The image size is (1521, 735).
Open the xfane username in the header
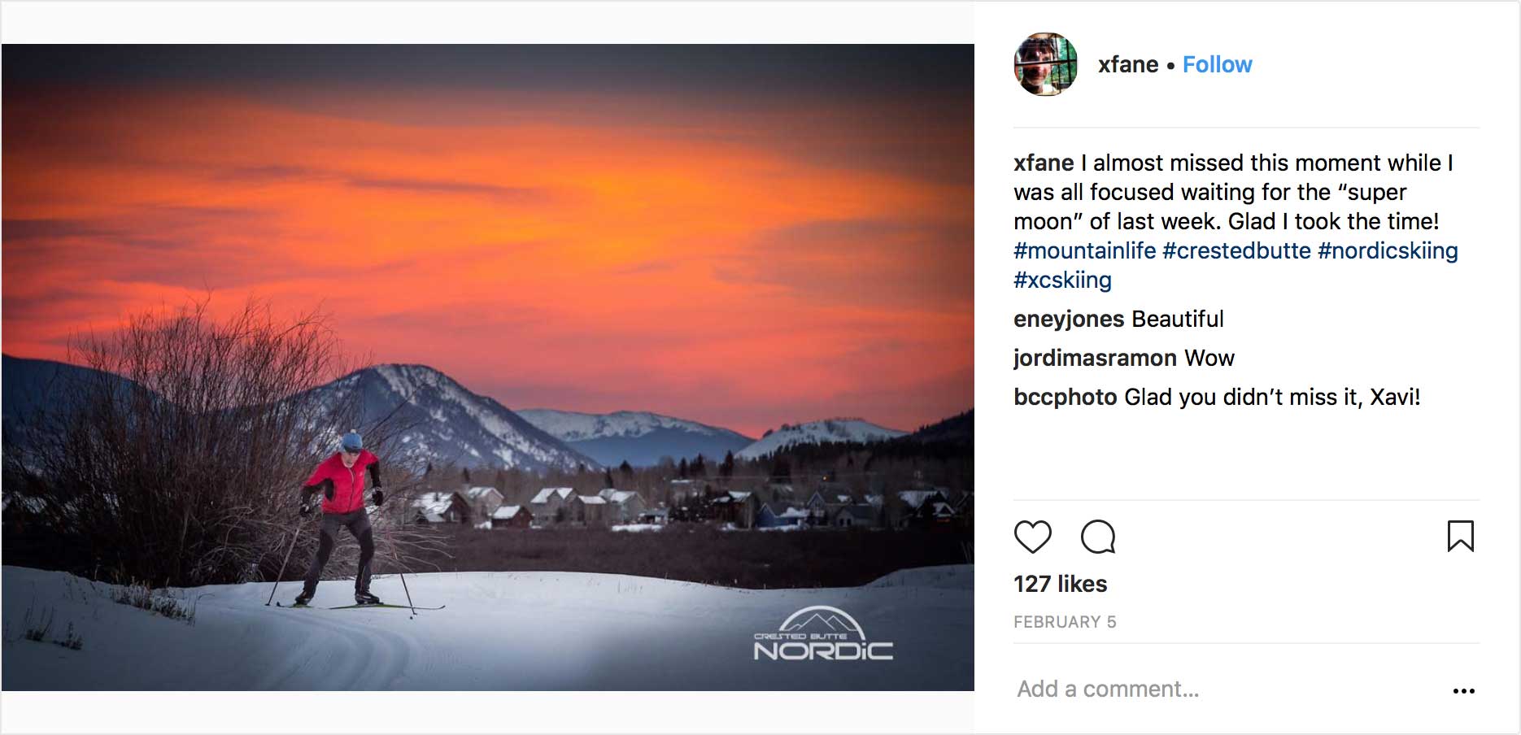(x=1127, y=64)
